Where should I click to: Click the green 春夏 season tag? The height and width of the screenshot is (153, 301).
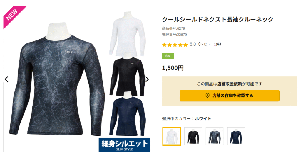point(168,56)
